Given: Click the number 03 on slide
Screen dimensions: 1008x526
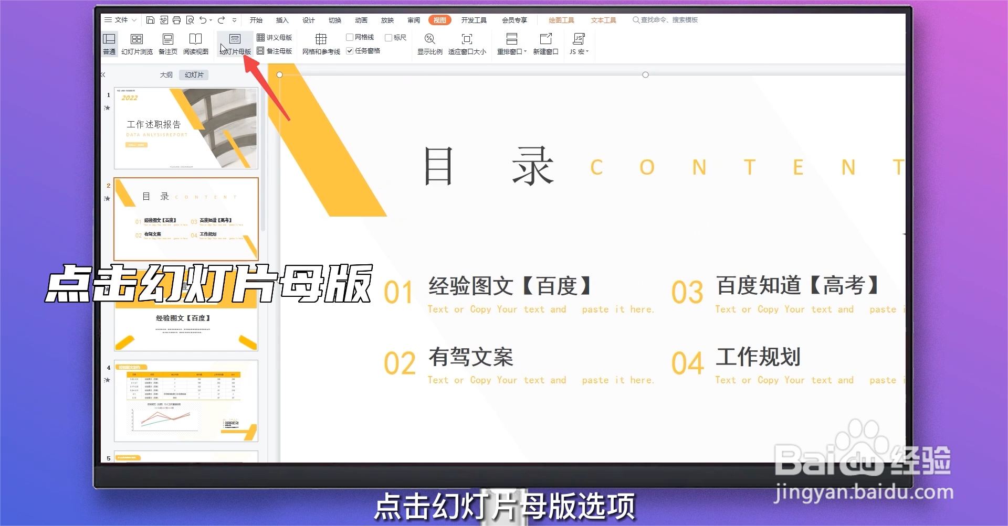Looking at the screenshot, I should point(687,292).
